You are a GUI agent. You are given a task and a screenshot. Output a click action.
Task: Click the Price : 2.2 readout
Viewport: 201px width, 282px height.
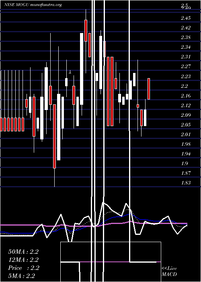[x=24, y=268]
